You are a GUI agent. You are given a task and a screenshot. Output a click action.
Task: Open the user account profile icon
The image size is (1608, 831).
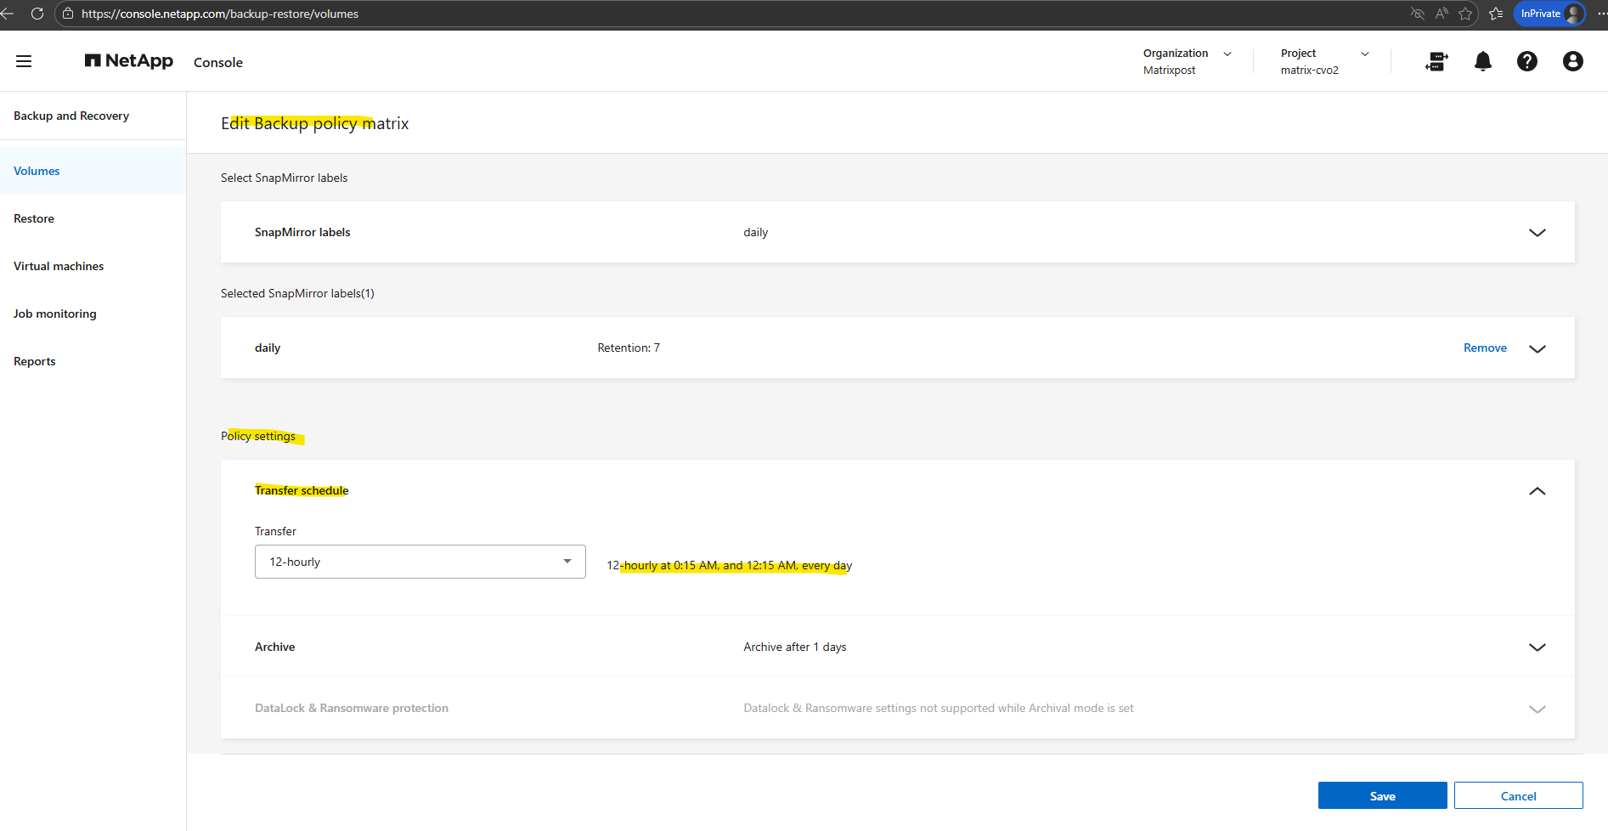[x=1572, y=61]
